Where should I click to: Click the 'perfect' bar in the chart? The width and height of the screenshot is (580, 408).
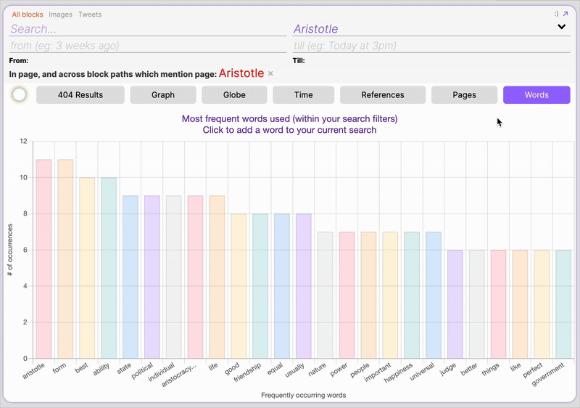pos(542,304)
